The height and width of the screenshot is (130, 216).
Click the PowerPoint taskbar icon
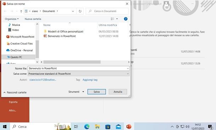click(x=129, y=126)
